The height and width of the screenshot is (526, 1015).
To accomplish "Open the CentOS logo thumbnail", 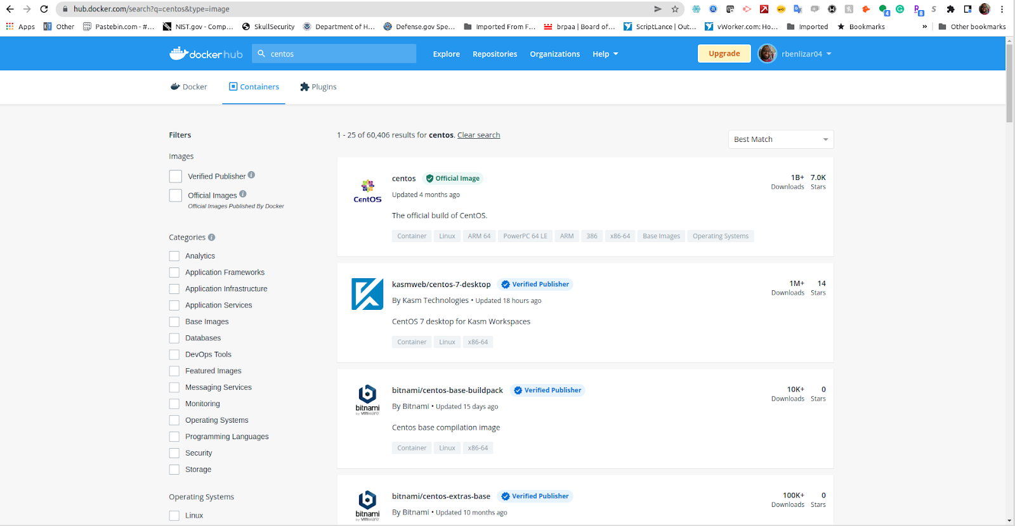I will coord(367,191).
